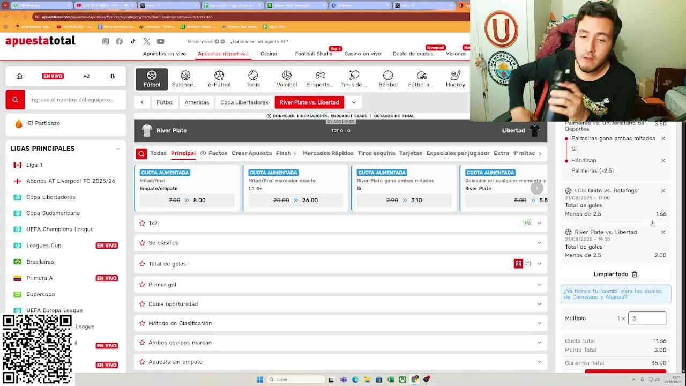The image size is (686, 386).
Task: Open Windows Start button on taskbar
Action: (x=260, y=380)
